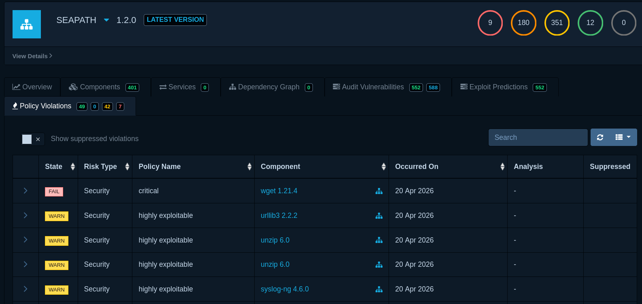Click the SEAPATH project name
This screenshot has width=642, height=304.
(x=77, y=20)
